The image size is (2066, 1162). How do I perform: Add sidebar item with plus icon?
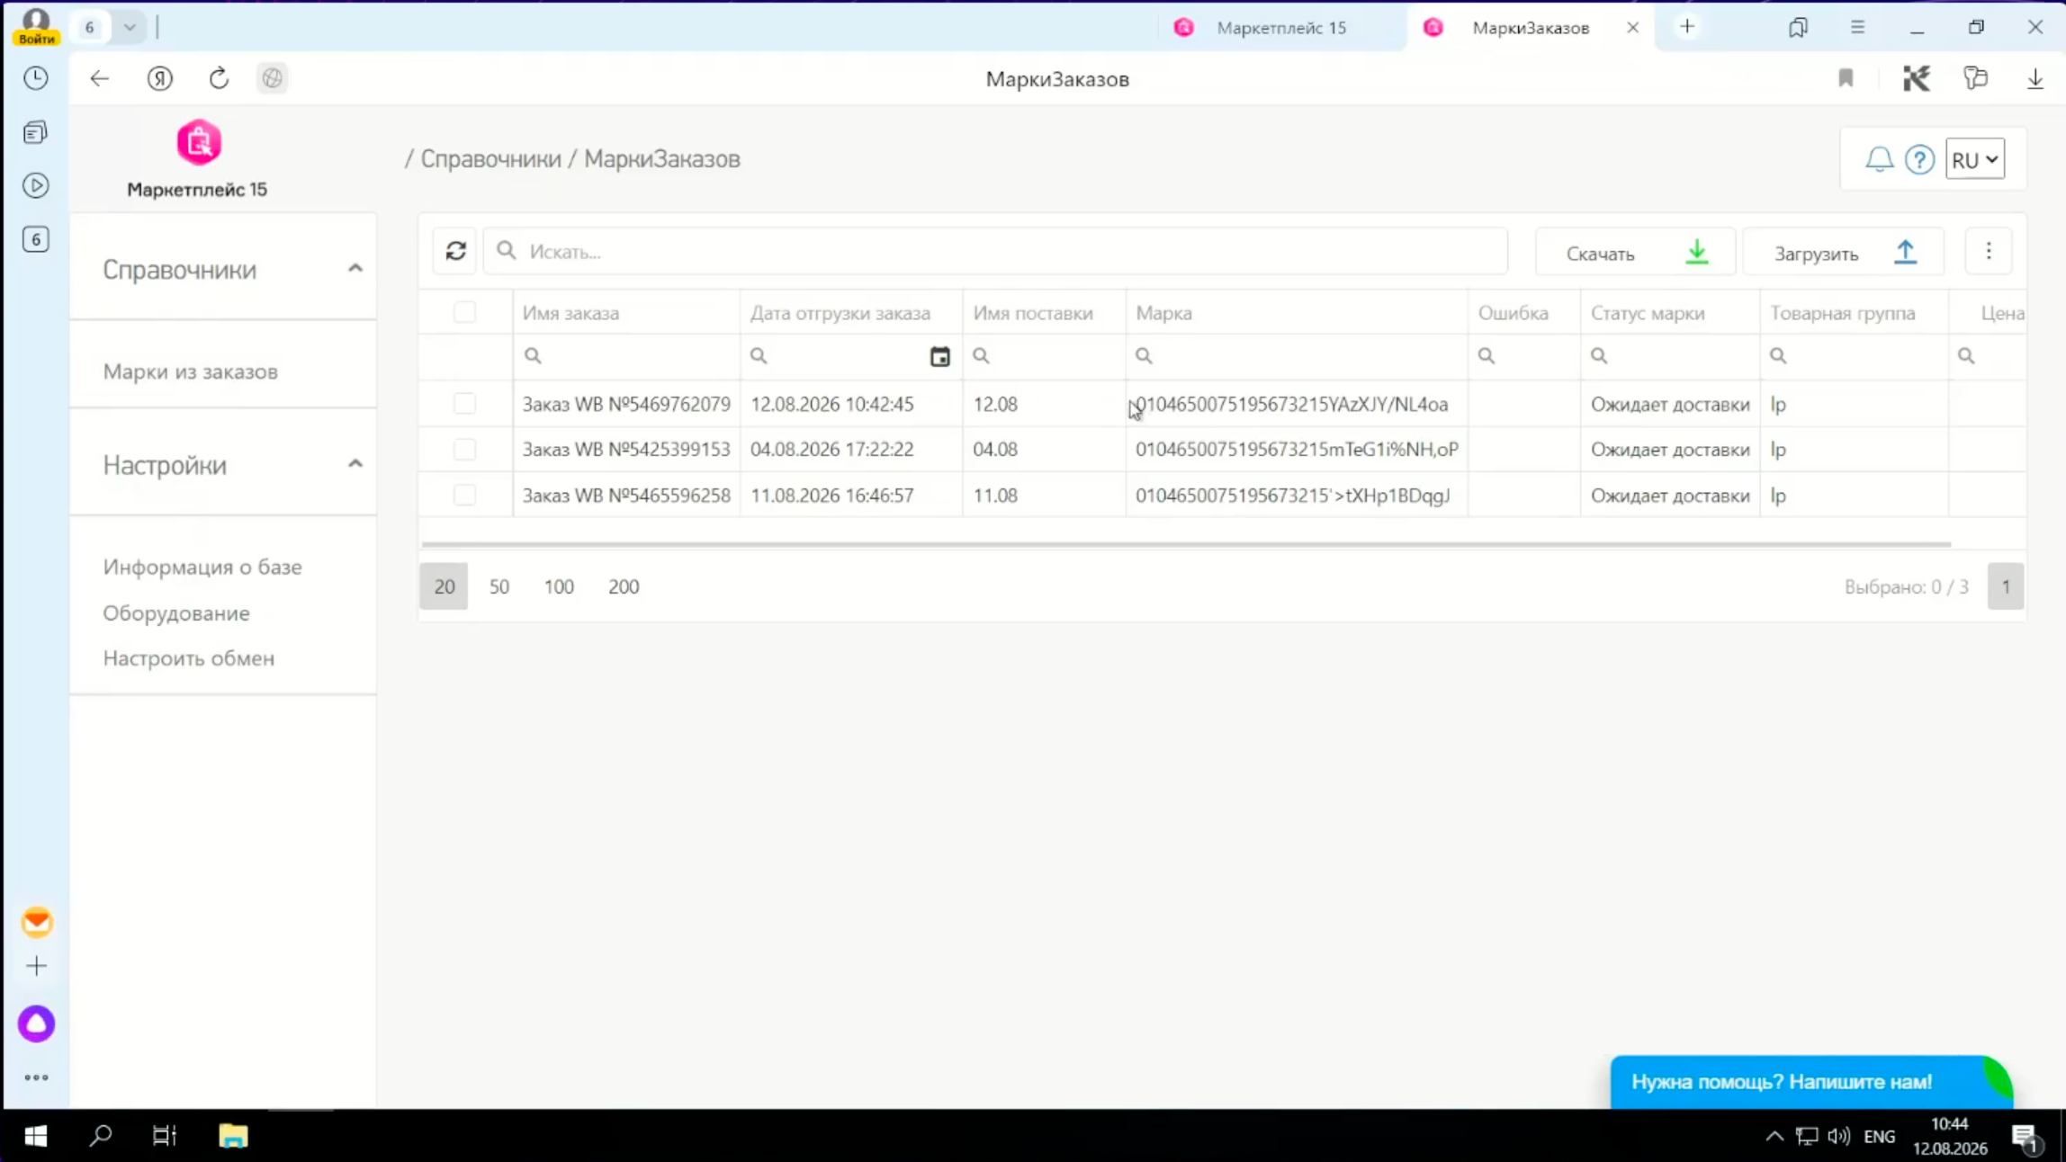[36, 966]
